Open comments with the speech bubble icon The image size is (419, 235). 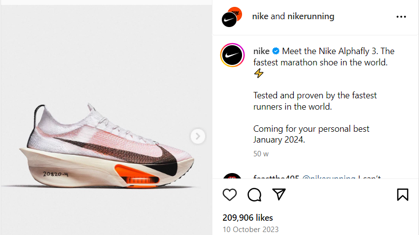tap(254, 195)
